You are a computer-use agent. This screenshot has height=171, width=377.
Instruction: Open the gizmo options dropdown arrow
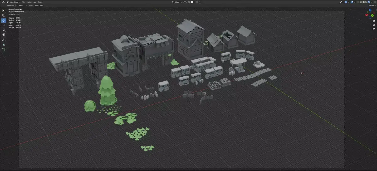pyautogui.click(x=348, y=2)
